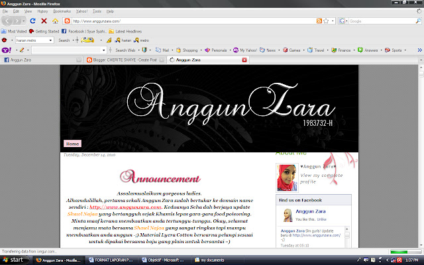Go back using the Back arrow

(x=7, y=21)
